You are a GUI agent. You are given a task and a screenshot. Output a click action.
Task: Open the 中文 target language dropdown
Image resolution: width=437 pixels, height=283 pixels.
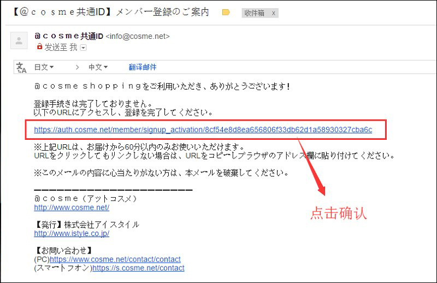tap(98, 67)
